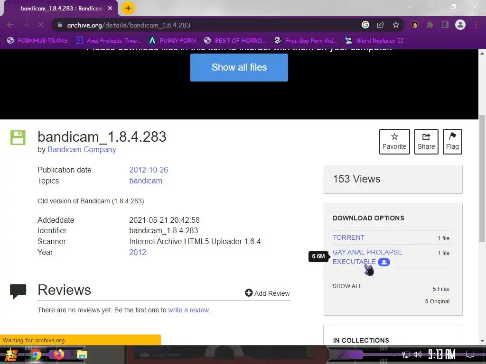This screenshot has width=486, height=364.
Task: Open the avatar extension icon
Action: tap(415, 25)
